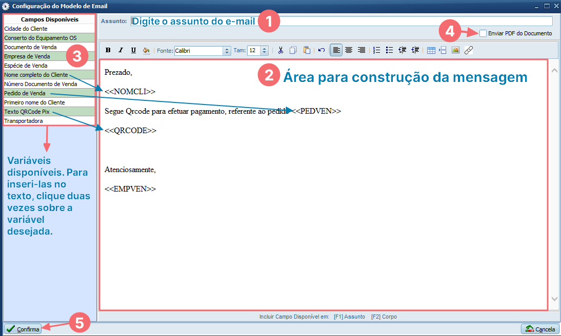
Task: Toggle underline formatting
Action: (x=133, y=50)
